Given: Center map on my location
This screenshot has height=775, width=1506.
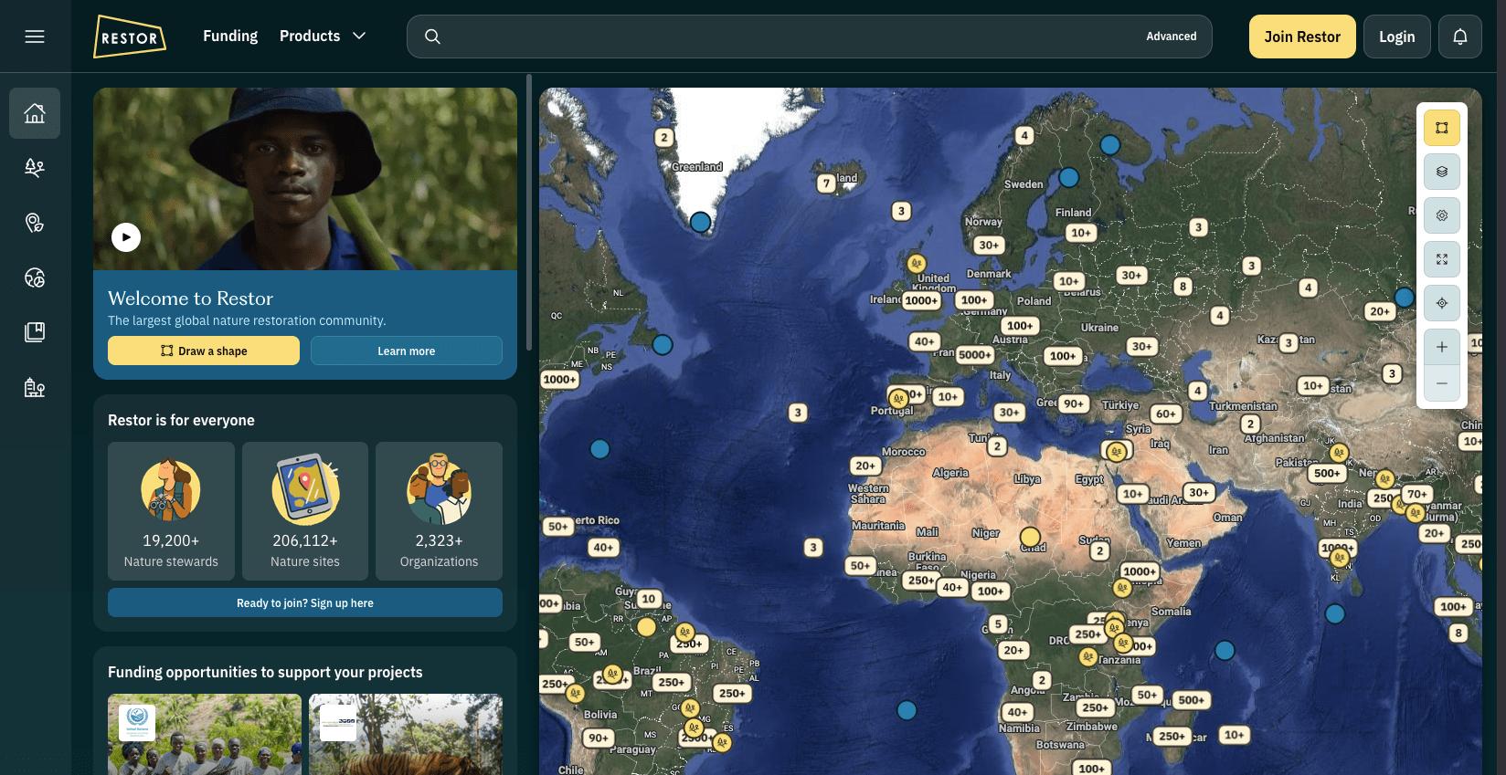Looking at the screenshot, I should pos(1442,303).
